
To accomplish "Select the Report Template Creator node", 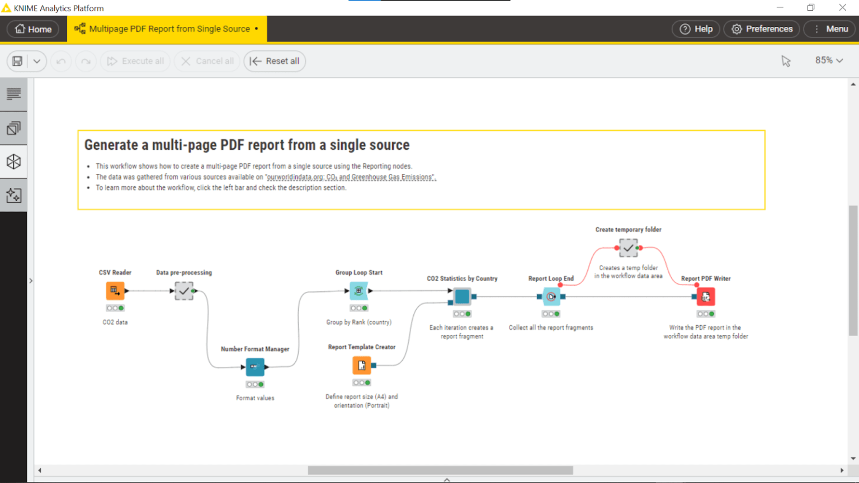I will pos(362,365).
